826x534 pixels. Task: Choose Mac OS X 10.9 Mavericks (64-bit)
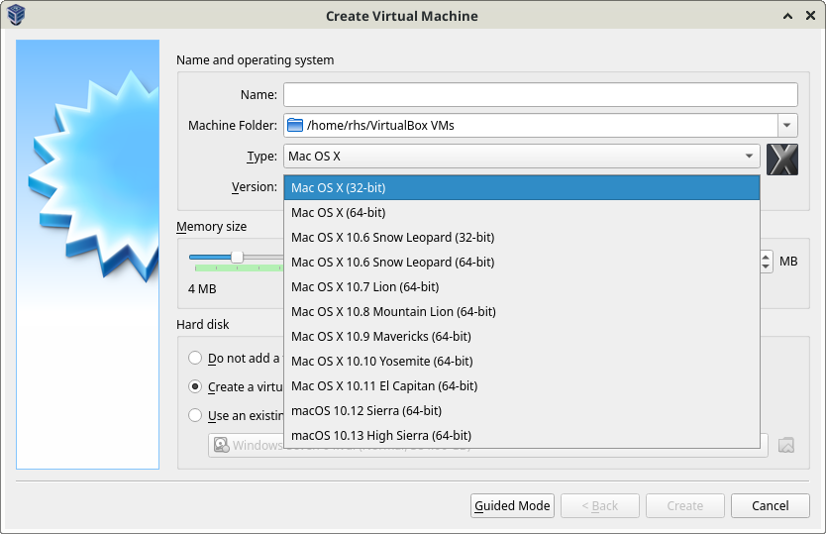pos(522,336)
